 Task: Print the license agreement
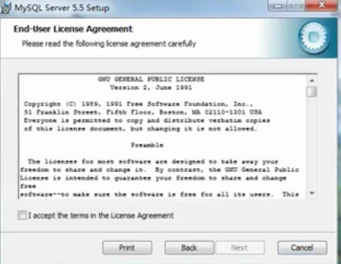(x=127, y=248)
